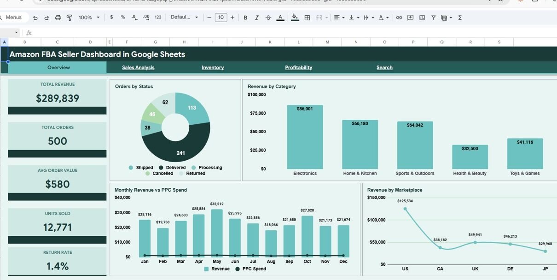Open the Inventory tab
Image resolution: width=557 pixels, height=280 pixels.
pyautogui.click(x=213, y=68)
